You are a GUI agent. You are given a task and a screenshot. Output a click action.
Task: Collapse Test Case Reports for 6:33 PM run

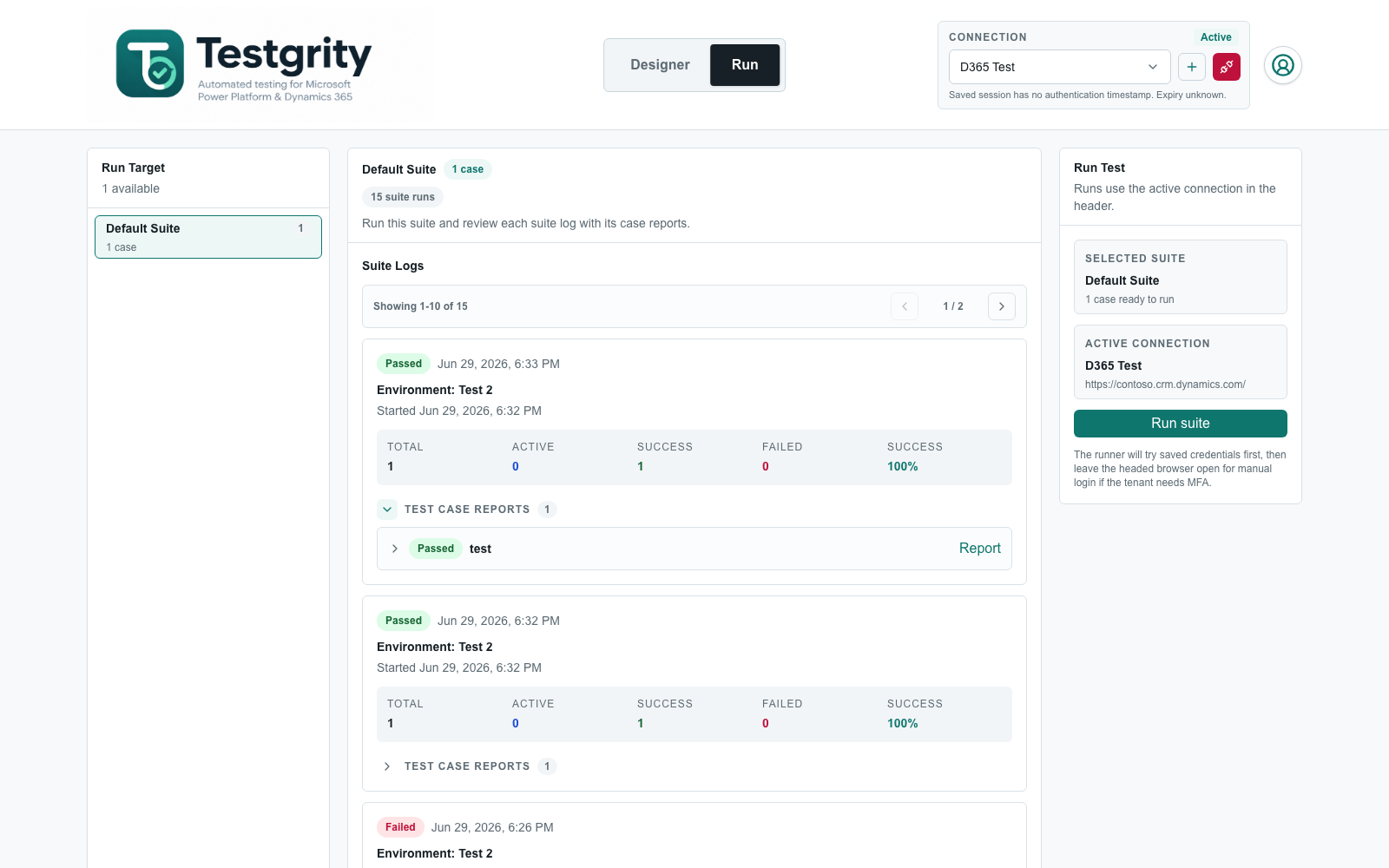pyautogui.click(x=387, y=510)
